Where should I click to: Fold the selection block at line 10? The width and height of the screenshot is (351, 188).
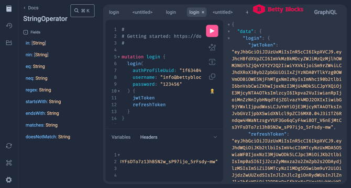[118, 91]
